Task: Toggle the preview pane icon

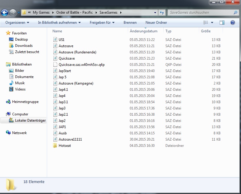Action: tap(222, 23)
